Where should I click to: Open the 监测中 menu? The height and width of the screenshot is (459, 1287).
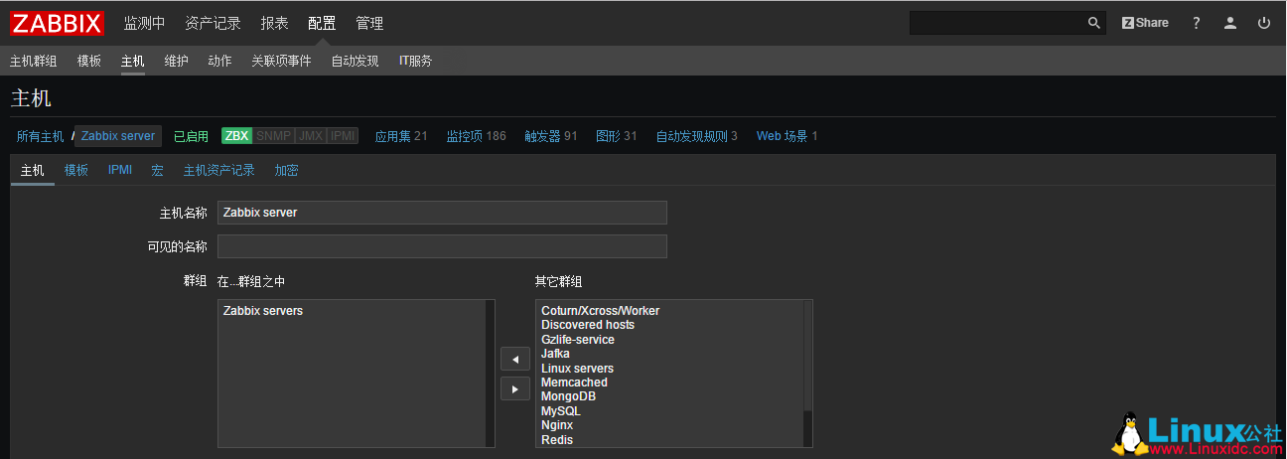point(145,23)
